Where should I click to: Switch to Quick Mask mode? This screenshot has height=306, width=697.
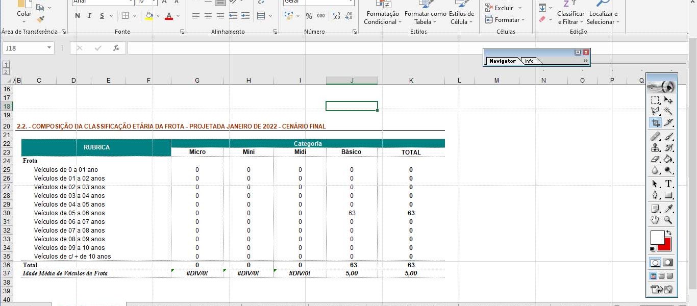click(667, 263)
